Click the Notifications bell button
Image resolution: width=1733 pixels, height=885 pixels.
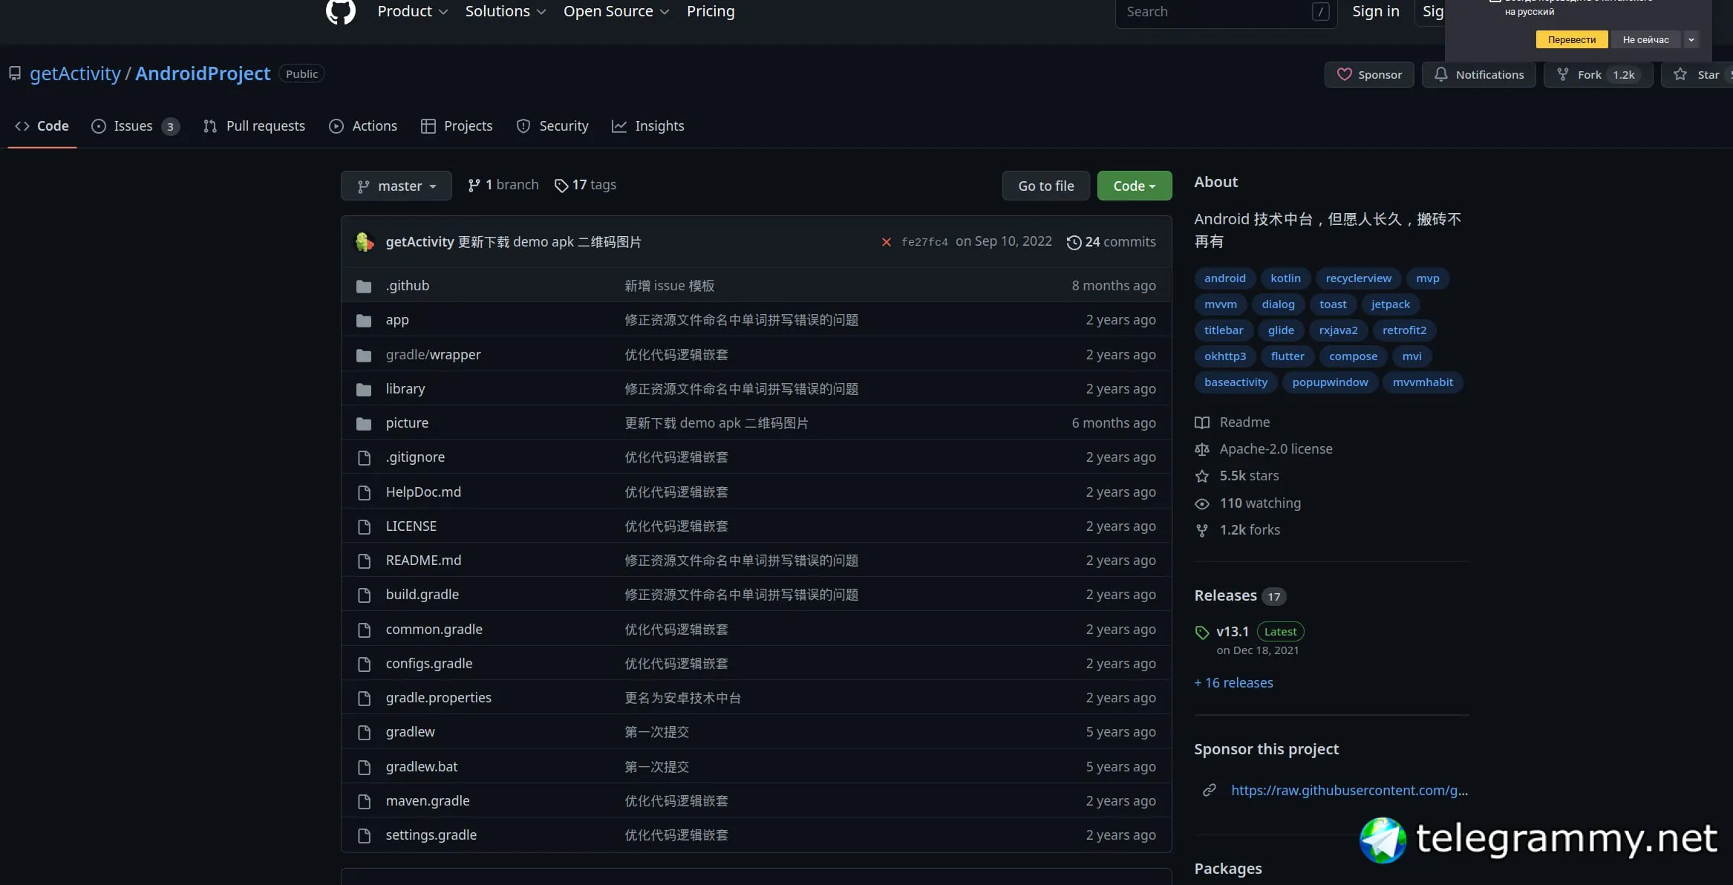pyautogui.click(x=1478, y=75)
